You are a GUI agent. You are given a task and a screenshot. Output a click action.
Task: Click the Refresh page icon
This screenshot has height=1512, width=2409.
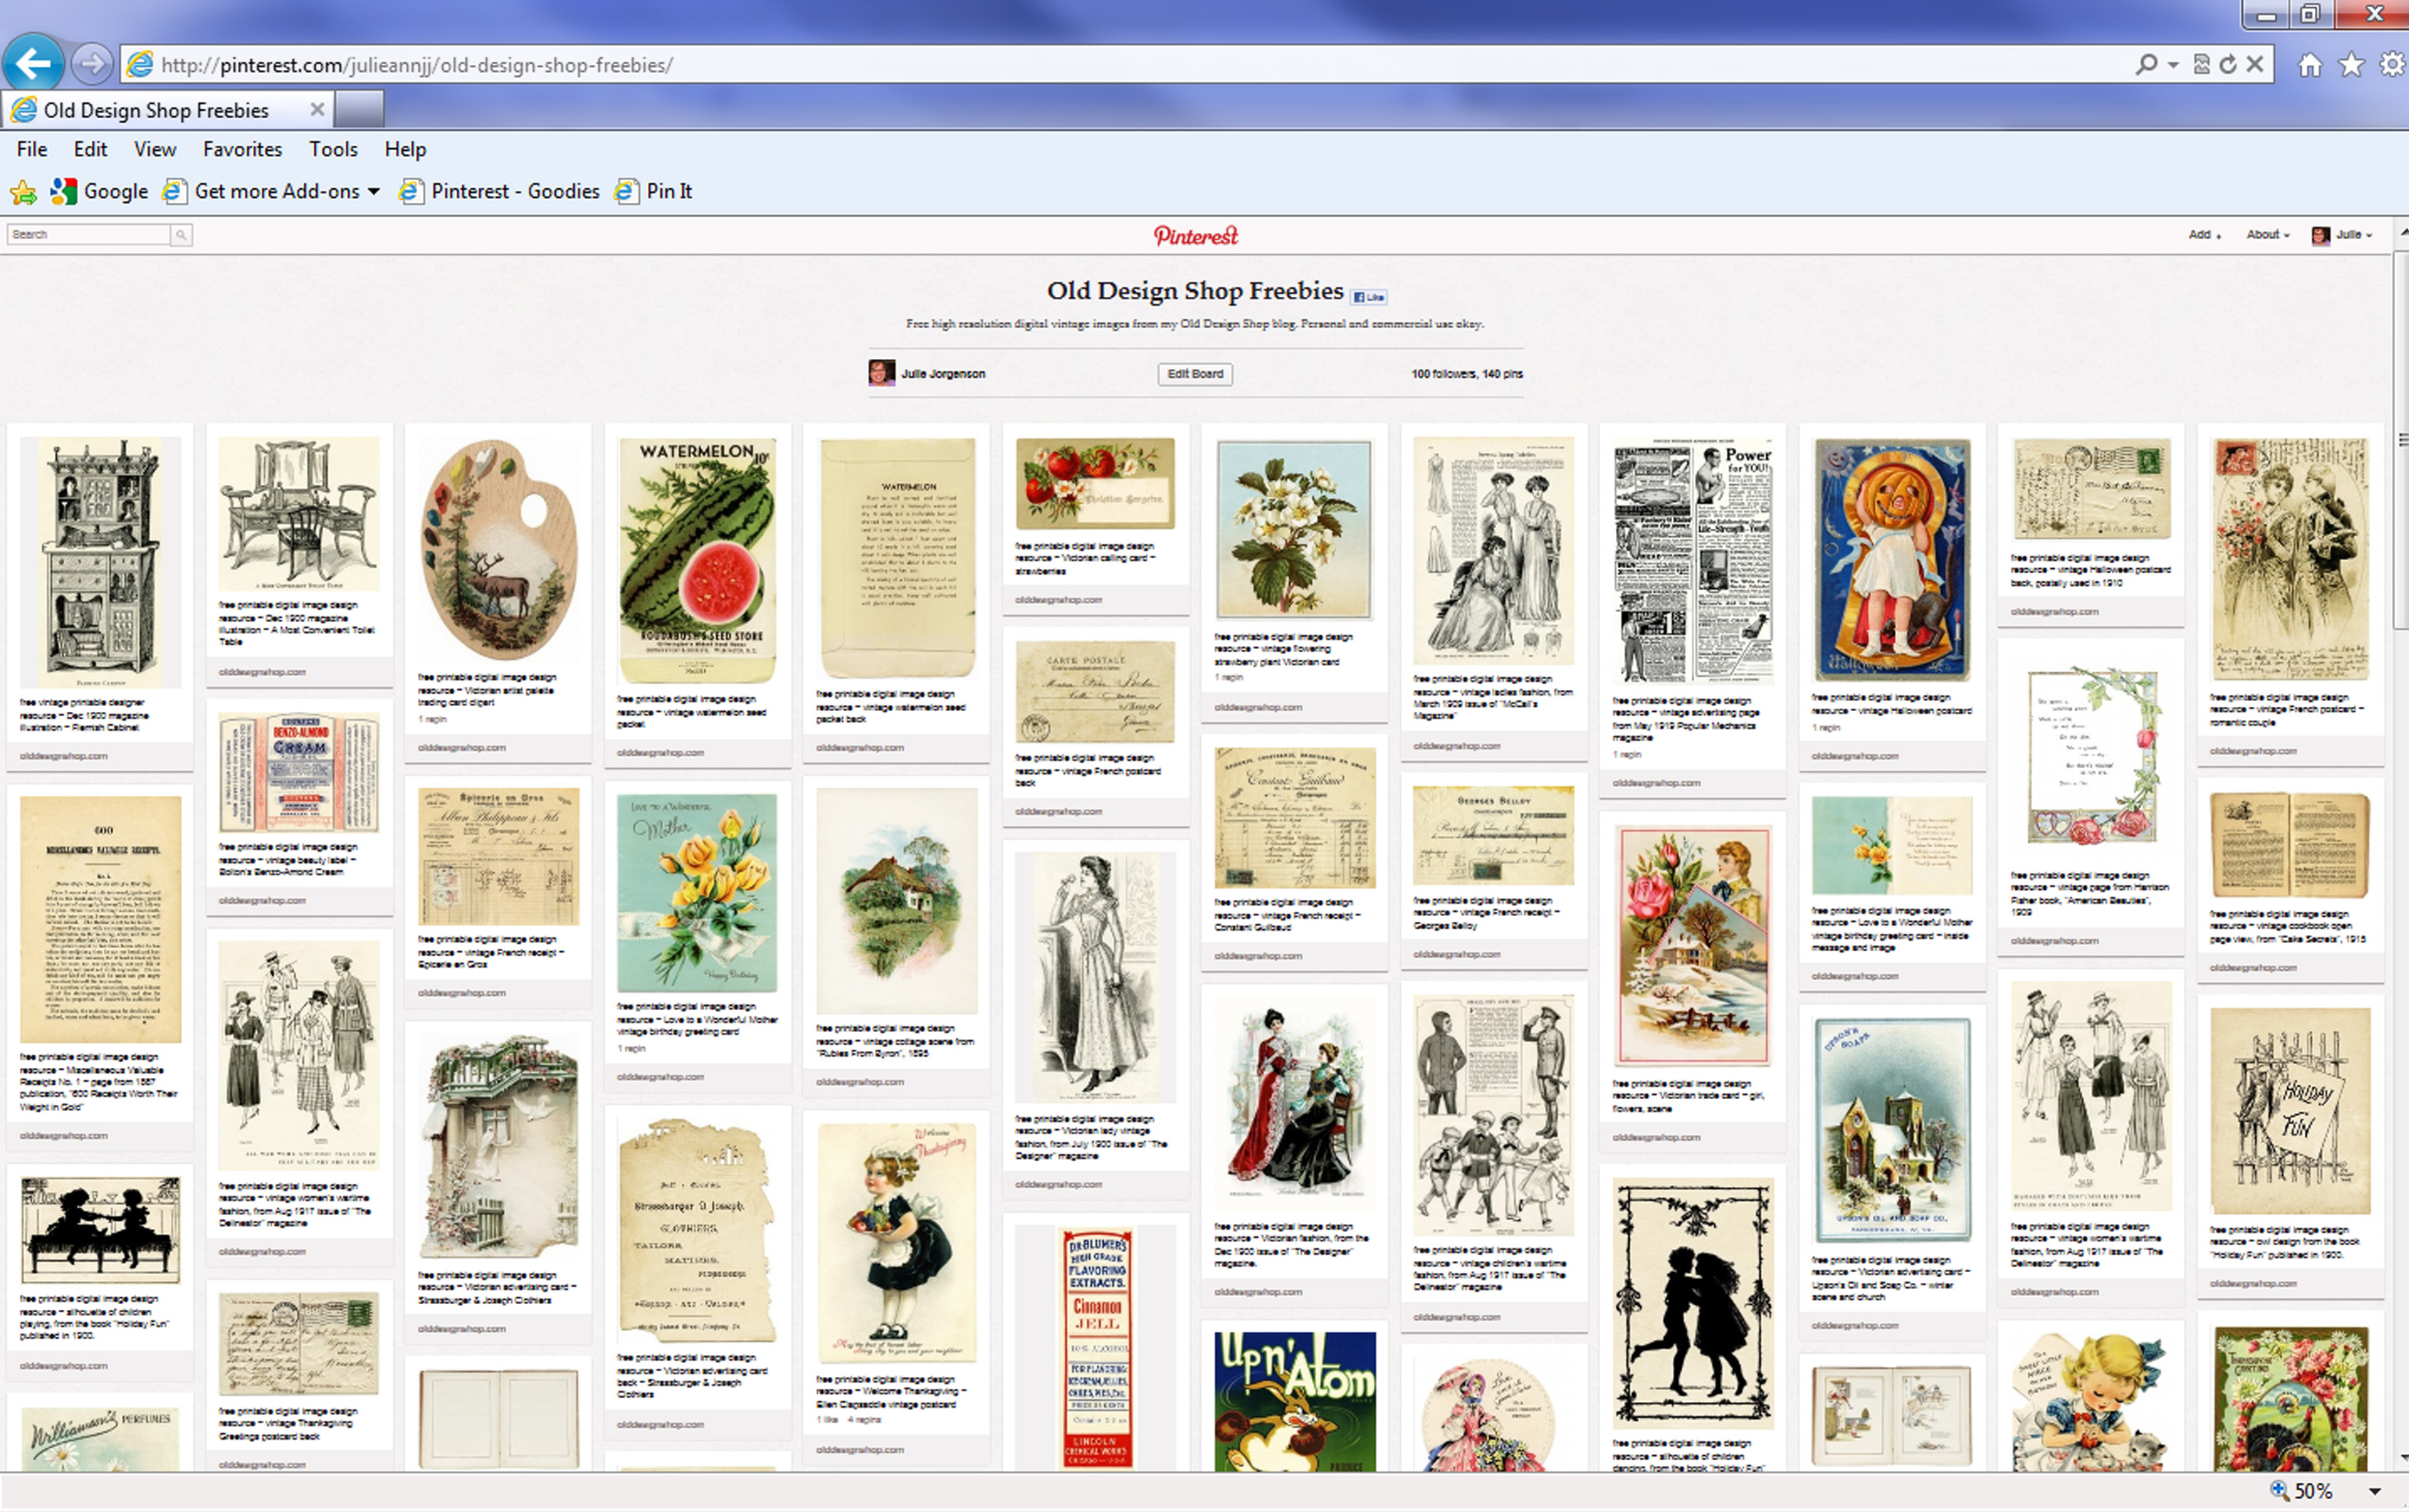pos(2228,65)
